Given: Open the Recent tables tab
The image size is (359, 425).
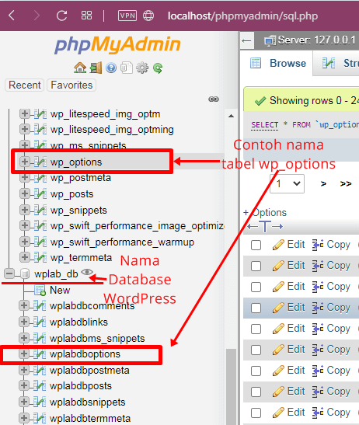Looking at the screenshot, I should pyautogui.click(x=24, y=85).
